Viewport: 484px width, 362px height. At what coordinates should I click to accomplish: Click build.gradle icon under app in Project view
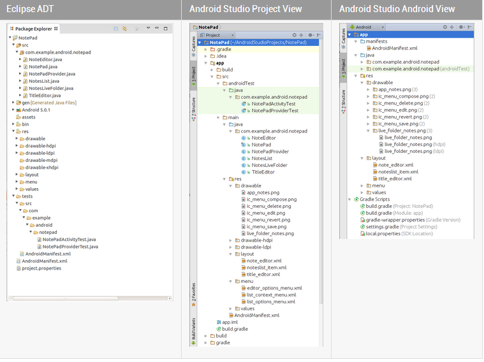coord(219,329)
